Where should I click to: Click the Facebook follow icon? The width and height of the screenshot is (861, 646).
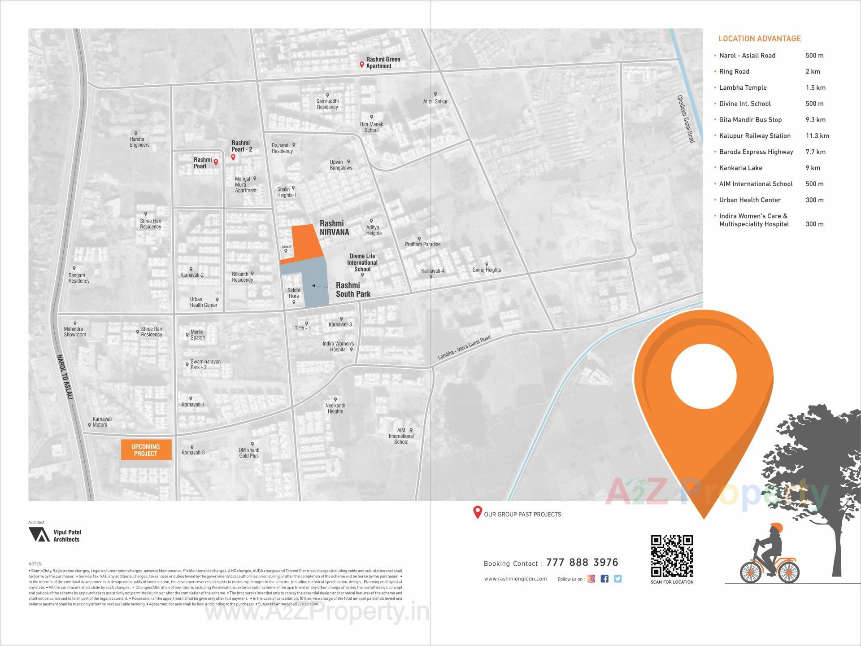[604, 579]
